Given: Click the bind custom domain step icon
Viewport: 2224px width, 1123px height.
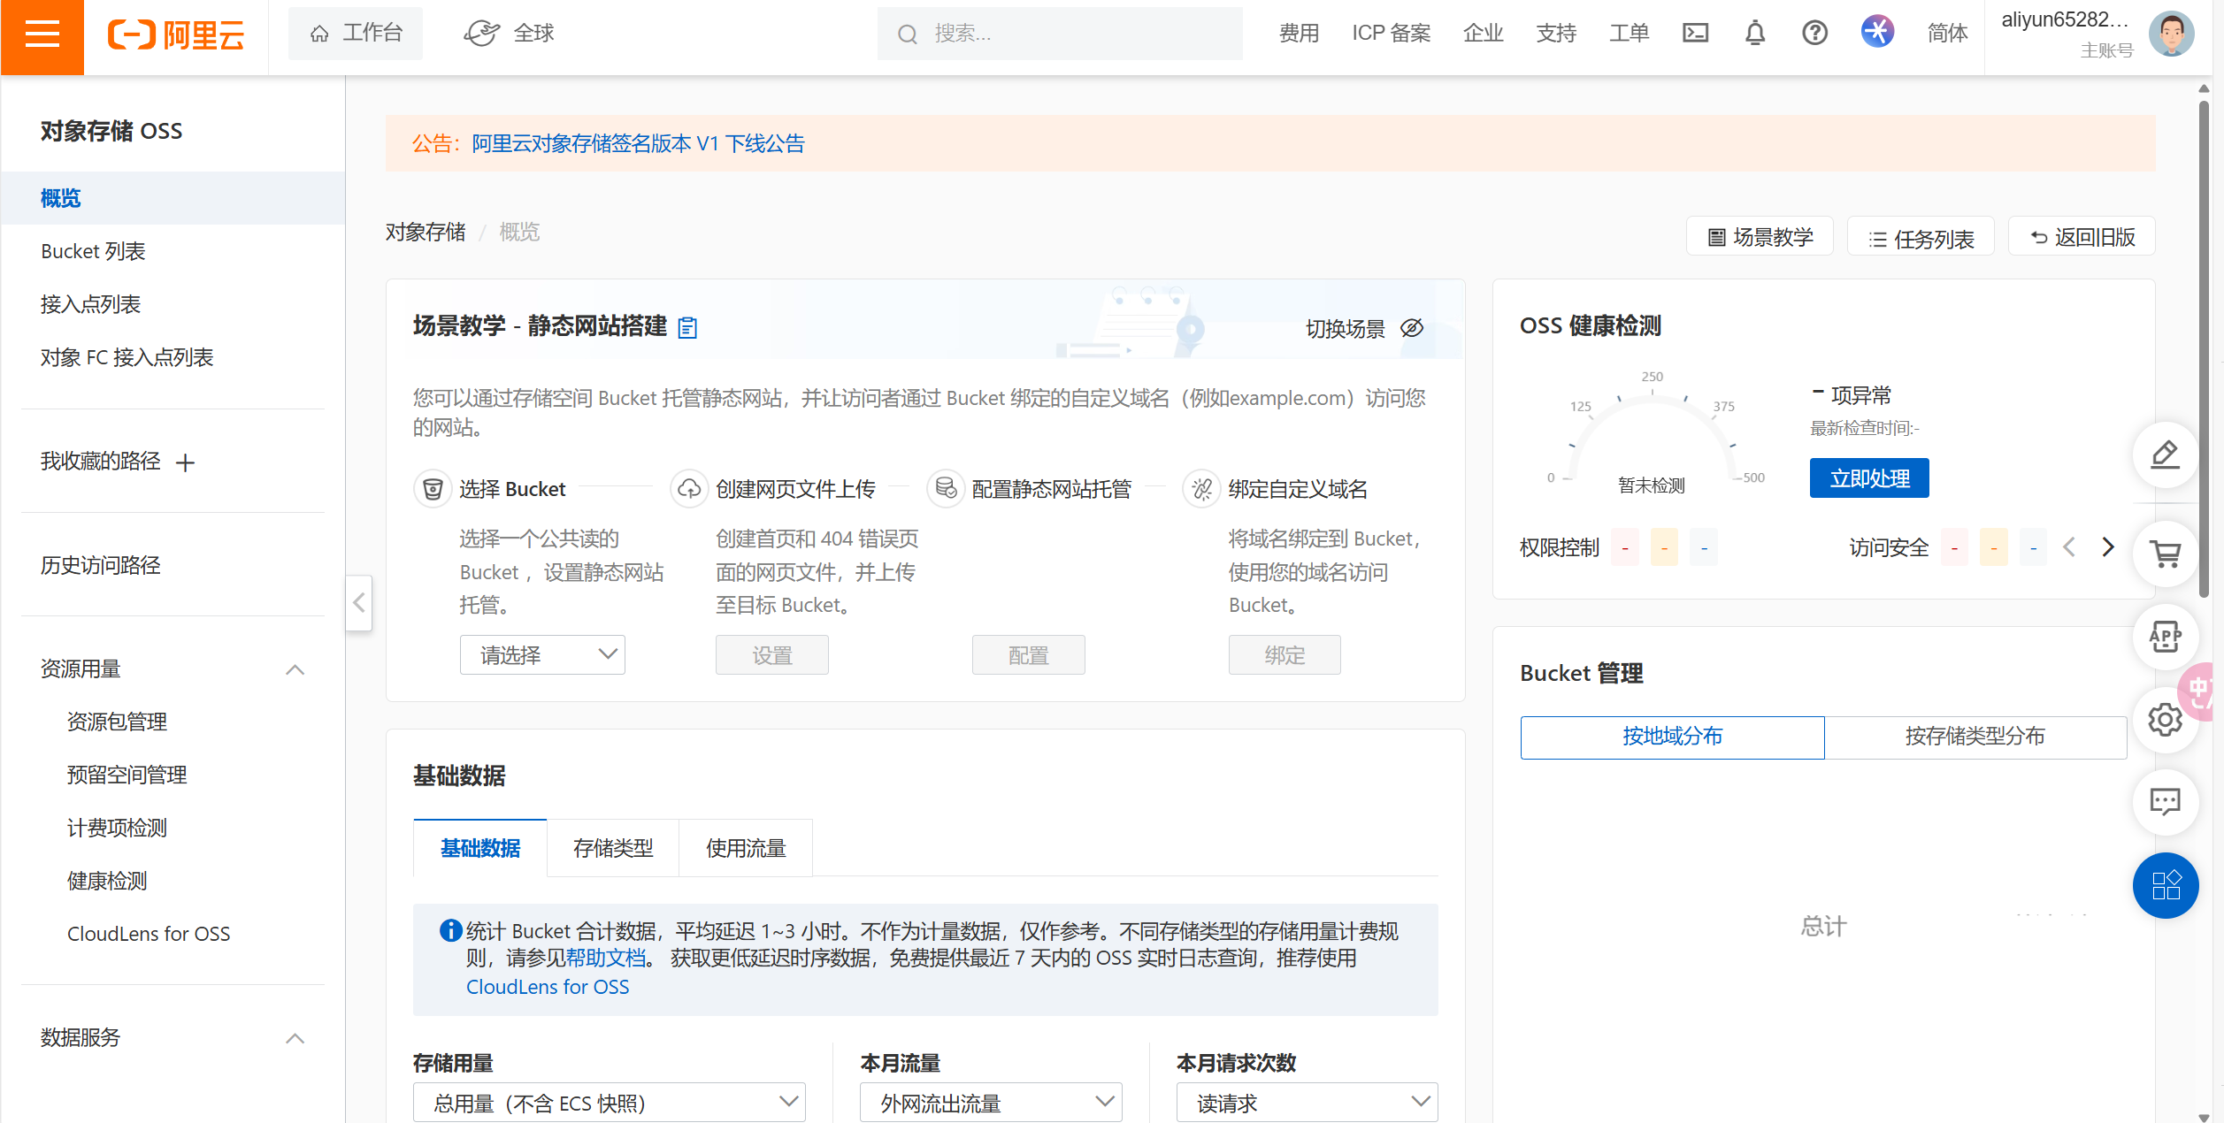Looking at the screenshot, I should click(x=1201, y=489).
